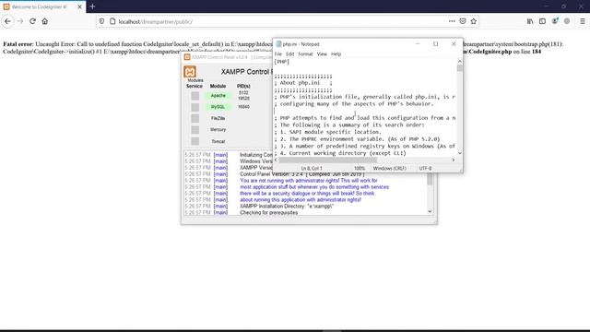Open Notepad View menu
Viewport: 590px width, 332px height.
(x=322, y=54)
